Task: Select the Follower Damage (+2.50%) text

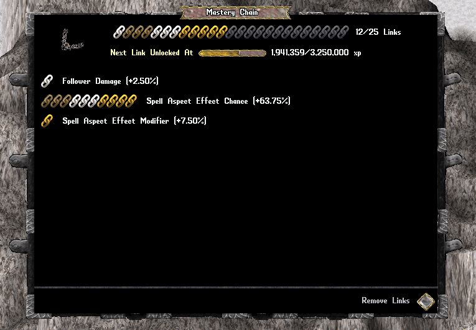Action: tap(110, 81)
